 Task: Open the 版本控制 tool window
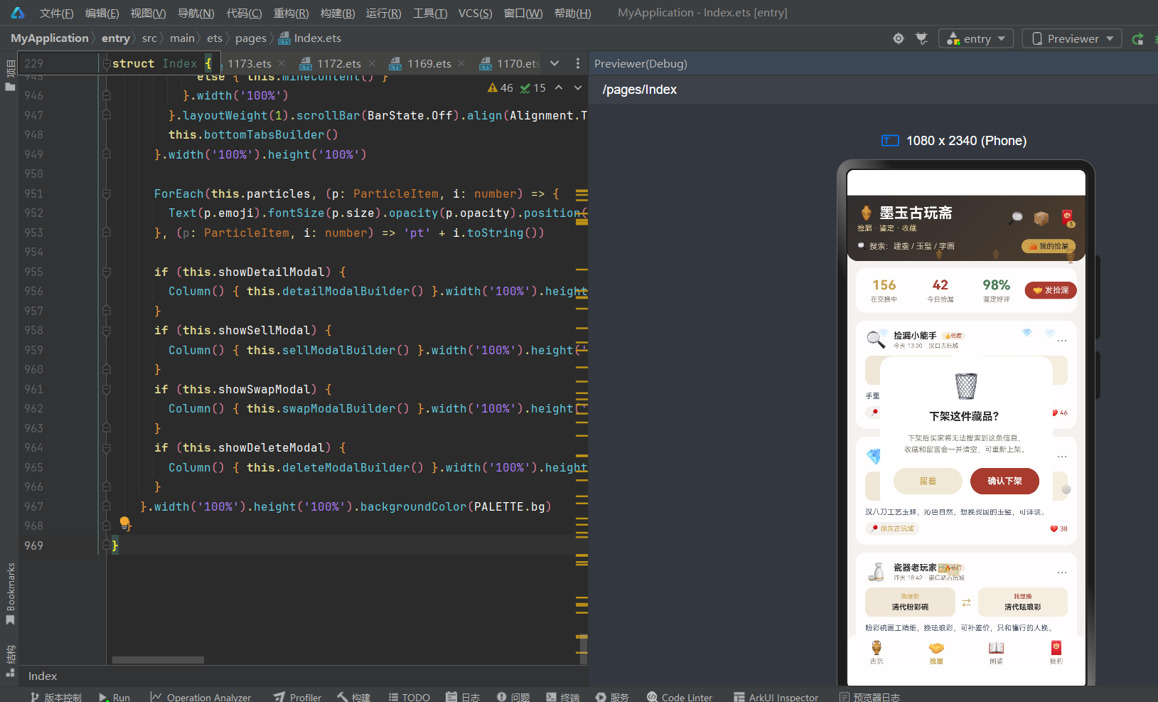tap(55, 697)
